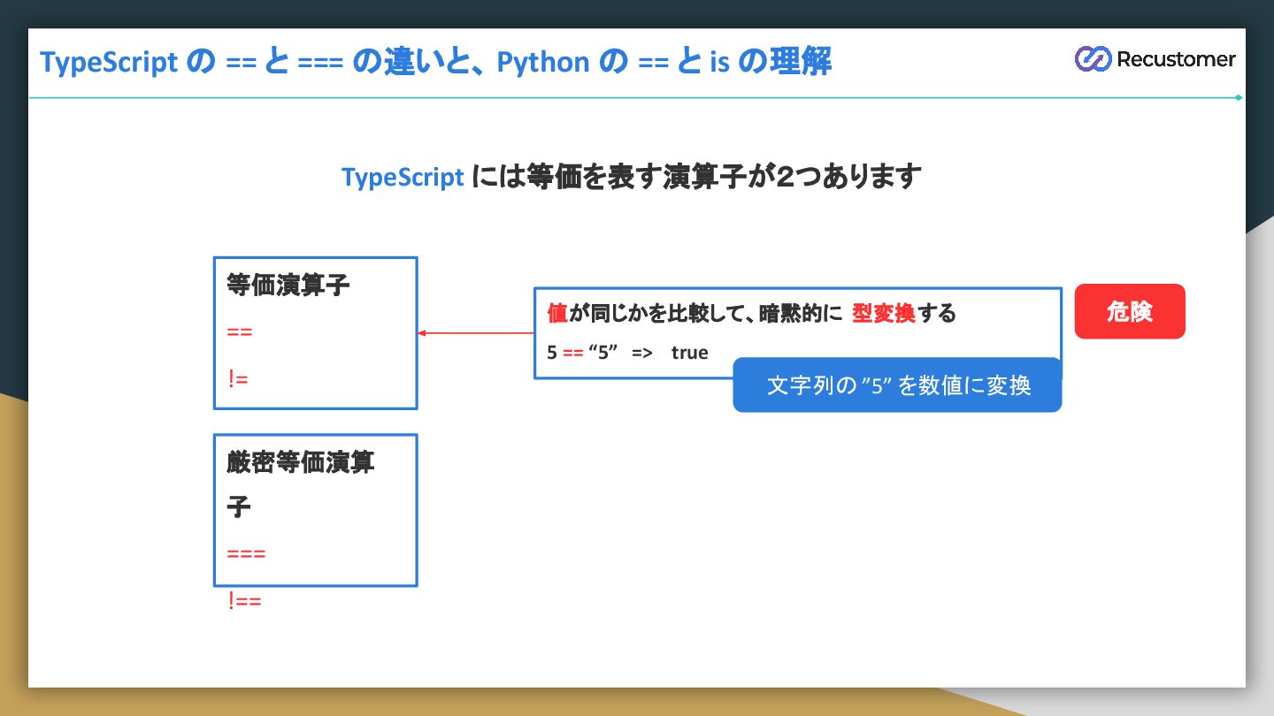Click the '値が同じかを比較して' explanation line

[x=751, y=314]
